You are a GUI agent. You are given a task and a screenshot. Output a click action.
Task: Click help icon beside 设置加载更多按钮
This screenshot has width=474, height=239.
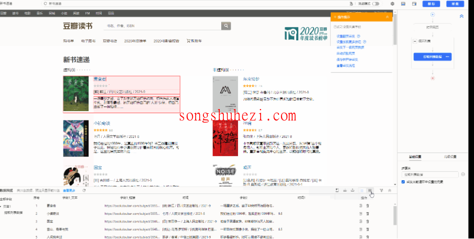(364, 42)
